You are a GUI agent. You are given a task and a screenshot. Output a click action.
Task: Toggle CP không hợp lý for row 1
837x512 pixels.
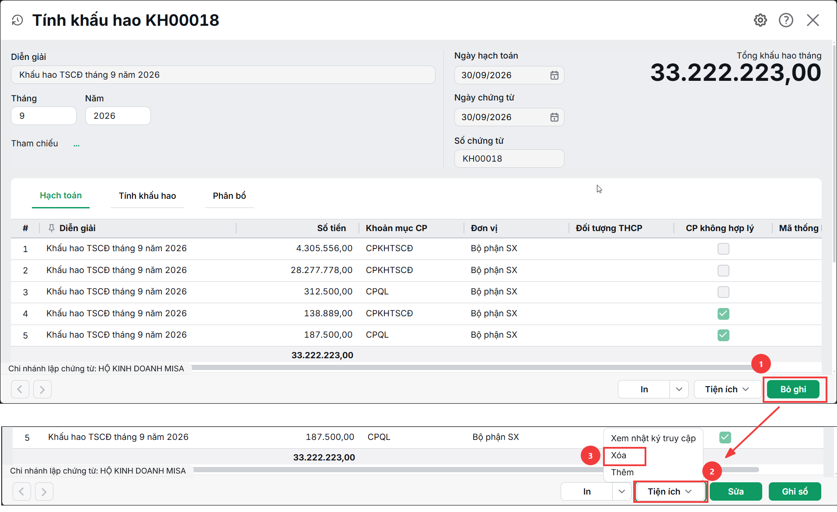click(x=723, y=249)
